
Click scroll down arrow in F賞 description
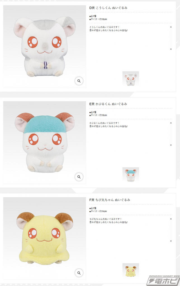(x=171, y=241)
